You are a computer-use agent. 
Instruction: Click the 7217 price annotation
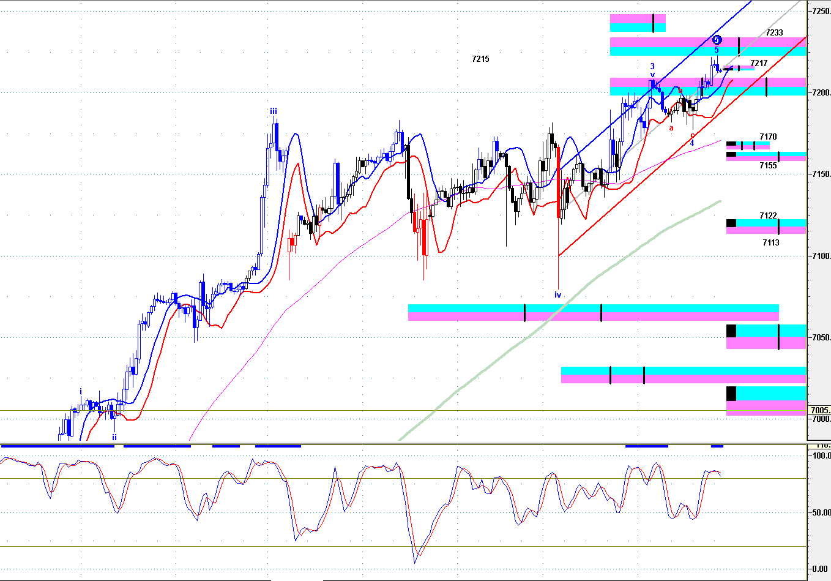[x=759, y=63]
